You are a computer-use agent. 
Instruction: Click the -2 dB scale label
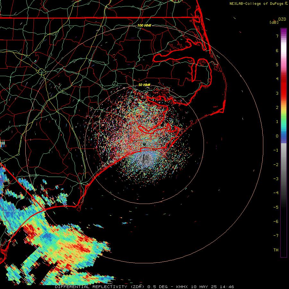[276, 165]
